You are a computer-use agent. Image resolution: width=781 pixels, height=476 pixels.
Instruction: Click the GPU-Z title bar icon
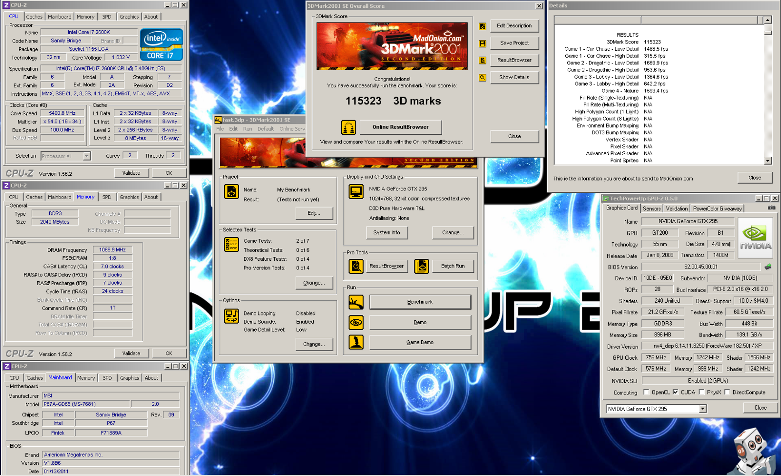pos(606,199)
